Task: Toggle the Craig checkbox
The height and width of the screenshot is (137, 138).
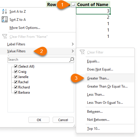Action: point(16,71)
